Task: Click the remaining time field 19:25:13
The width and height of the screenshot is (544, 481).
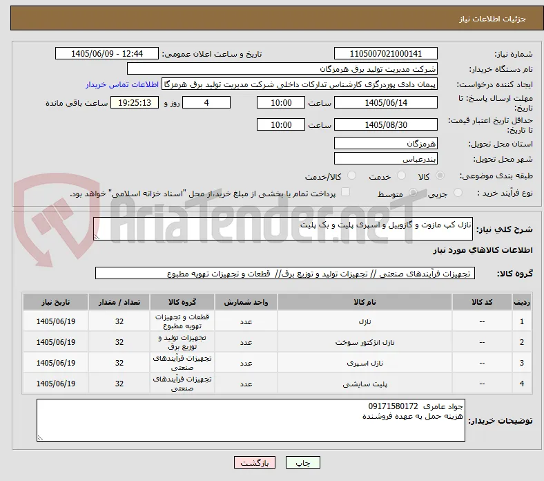Action: [135, 102]
